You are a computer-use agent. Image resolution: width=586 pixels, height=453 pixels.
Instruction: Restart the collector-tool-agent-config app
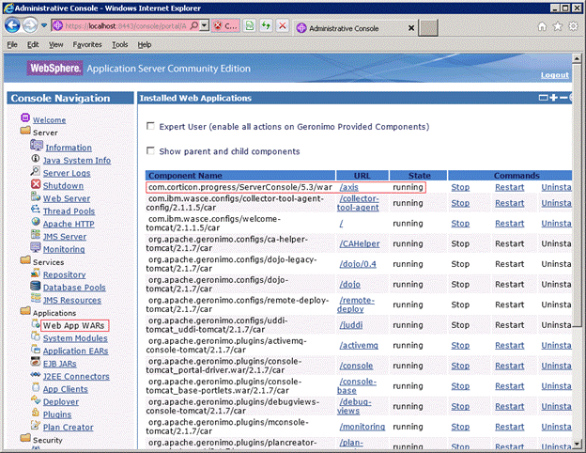pyautogui.click(x=509, y=203)
